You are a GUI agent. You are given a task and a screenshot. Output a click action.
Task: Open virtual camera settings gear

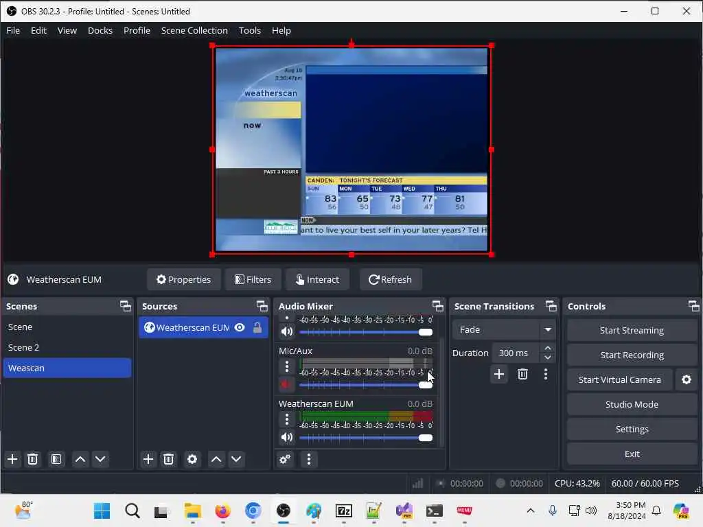click(x=687, y=379)
